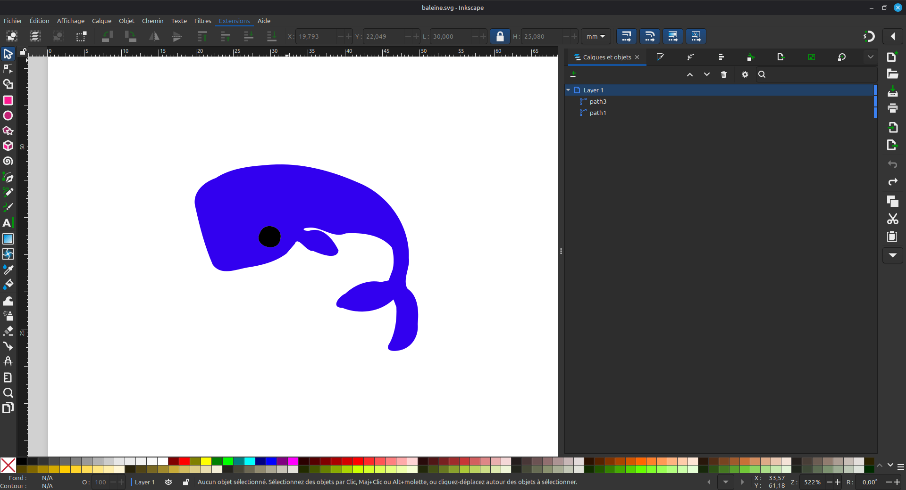Image resolution: width=906 pixels, height=490 pixels.
Task: Select the Text tool in toolbox
Action: (8, 223)
